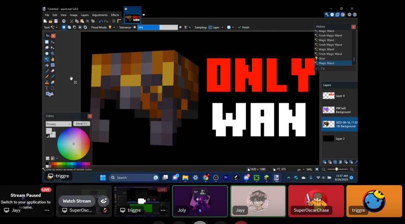Click the Tolerance percentage bar
This screenshot has width=405, height=224.
coord(158,27)
